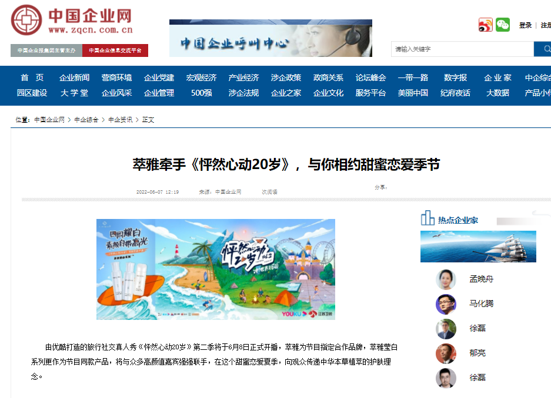Click the 登录 login link
This screenshot has width=551, height=398.
coord(525,25)
